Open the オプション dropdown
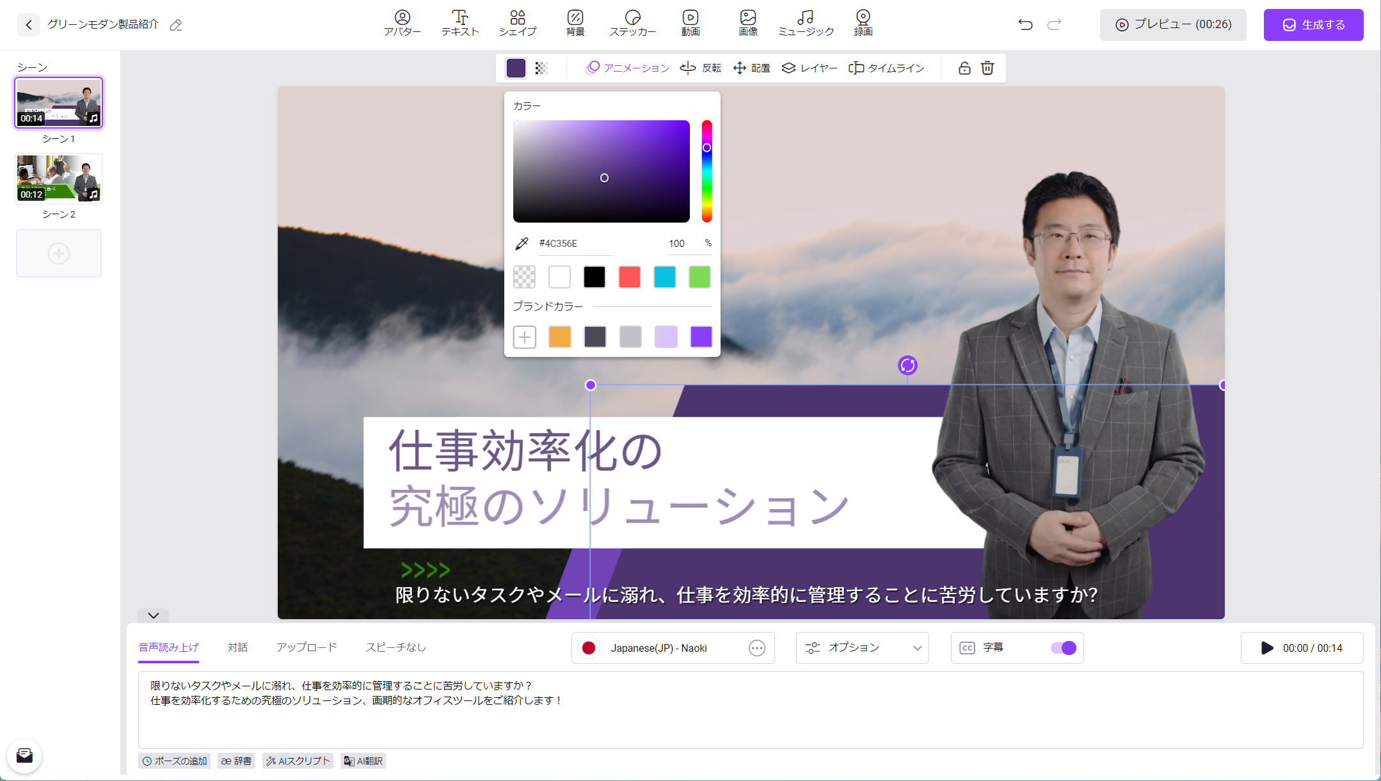The width and height of the screenshot is (1381, 781). (862, 647)
